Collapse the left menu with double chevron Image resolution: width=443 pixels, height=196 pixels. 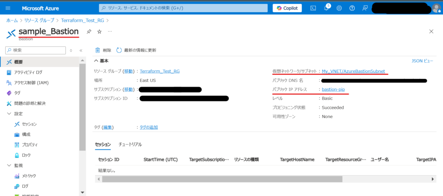point(81,51)
